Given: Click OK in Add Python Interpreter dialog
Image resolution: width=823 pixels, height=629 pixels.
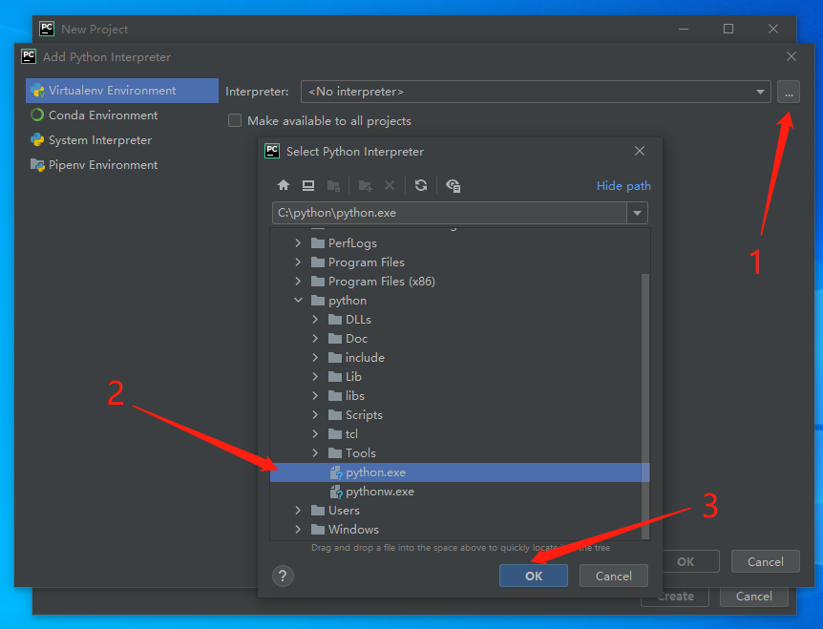Looking at the screenshot, I should (690, 562).
